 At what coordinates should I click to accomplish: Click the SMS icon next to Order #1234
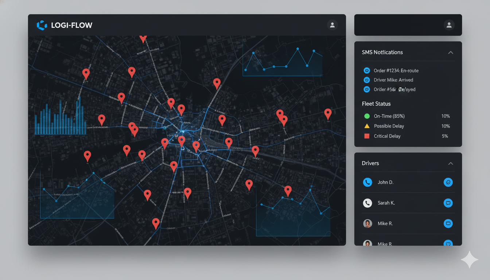pyautogui.click(x=366, y=70)
